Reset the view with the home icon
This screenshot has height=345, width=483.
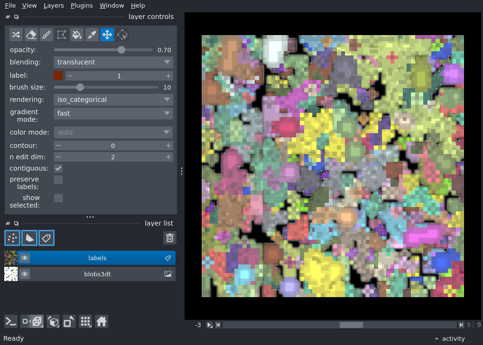tap(102, 322)
